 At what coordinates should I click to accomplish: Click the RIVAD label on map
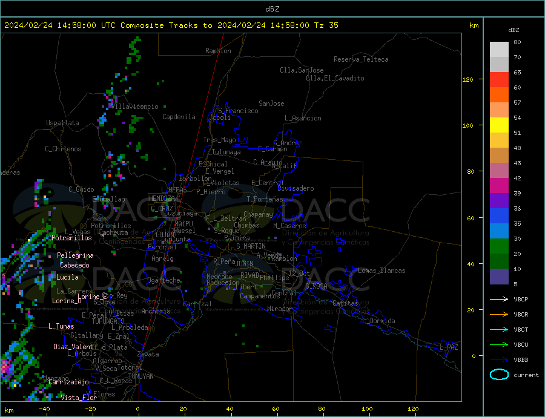click(x=249, y=275)
